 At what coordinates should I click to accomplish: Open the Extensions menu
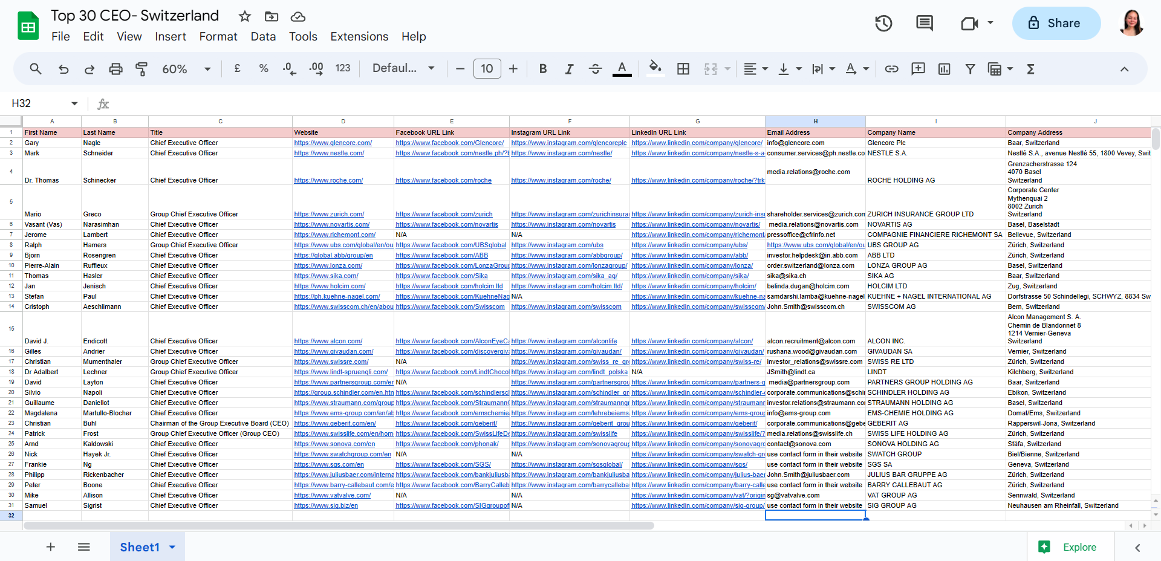(x=359, y=37)
